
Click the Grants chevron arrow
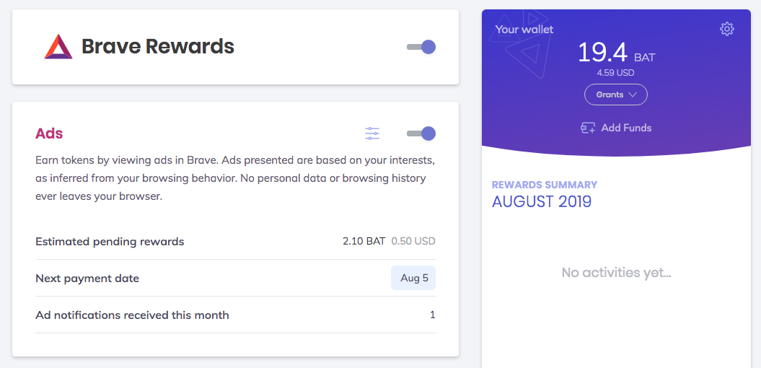(632, 95)
